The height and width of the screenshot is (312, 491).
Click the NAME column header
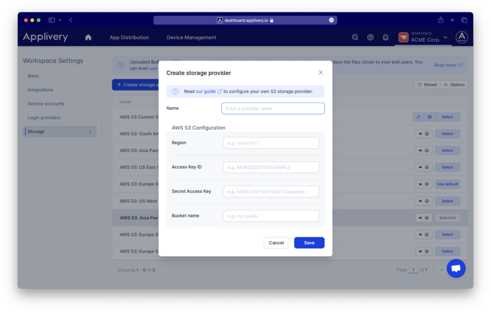click(x=126, y=103)
